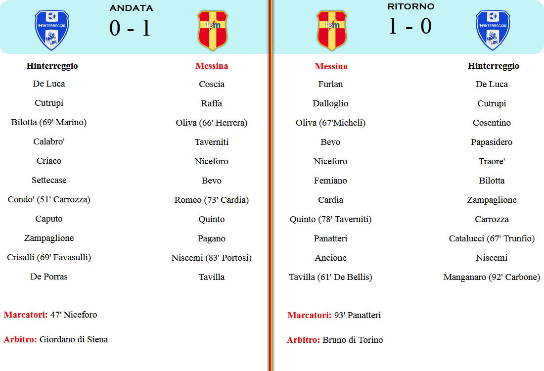Click player Quinto (78' Taverniti)
This screenshot has height=371, width=544.
[x=331, y=219]
